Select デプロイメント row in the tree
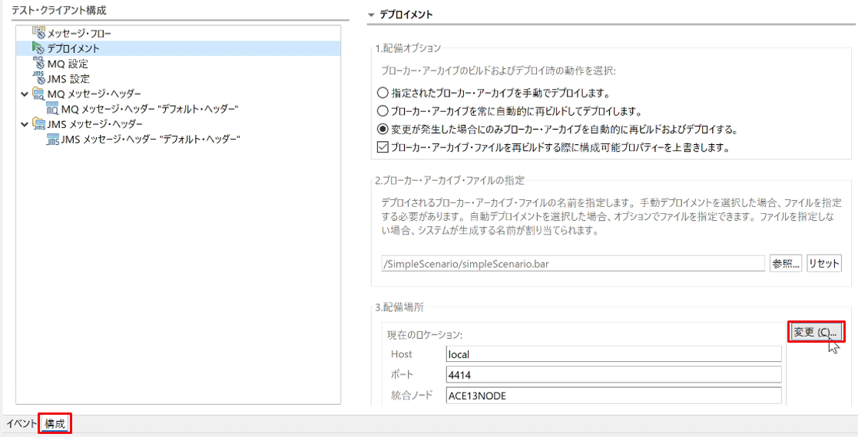 178,48
